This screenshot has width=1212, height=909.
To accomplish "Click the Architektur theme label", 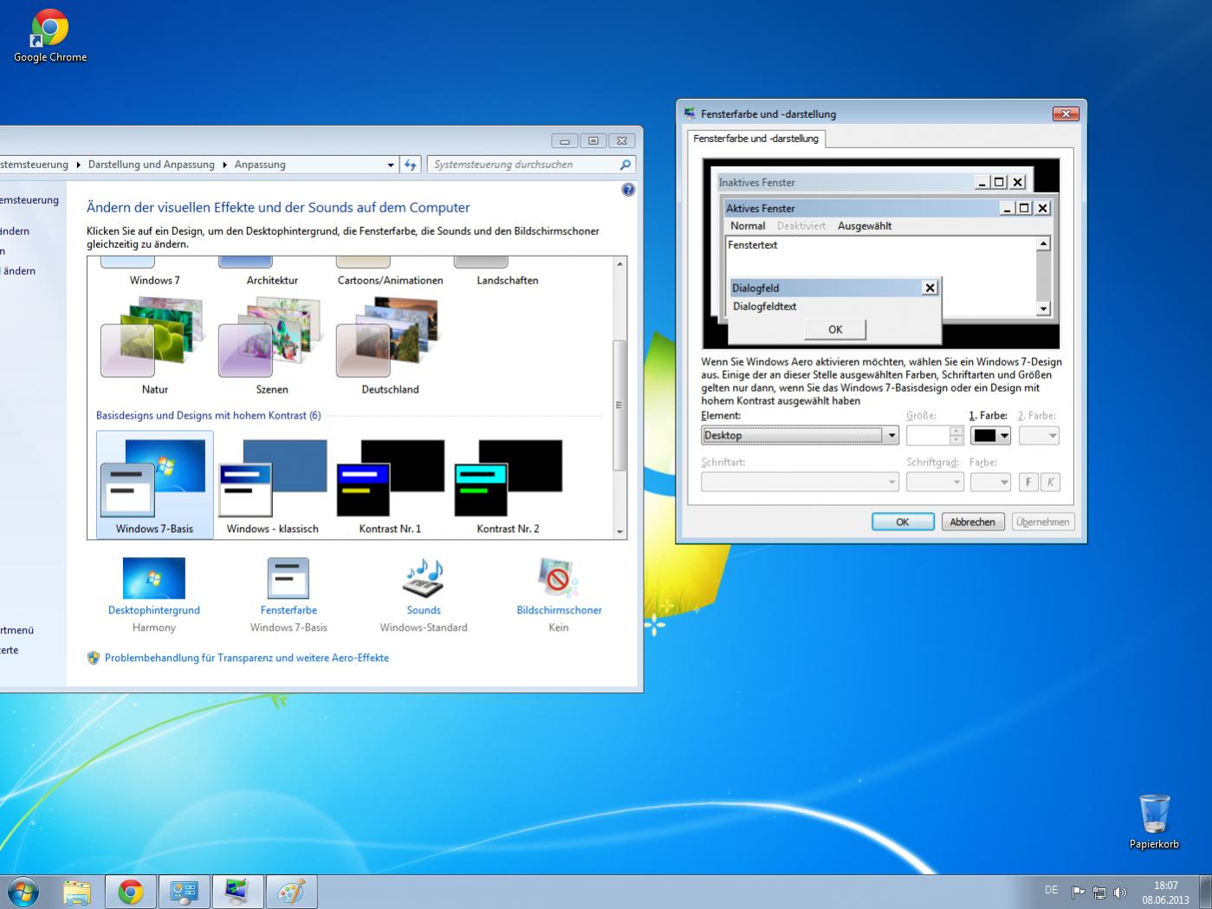I will 272,280.
